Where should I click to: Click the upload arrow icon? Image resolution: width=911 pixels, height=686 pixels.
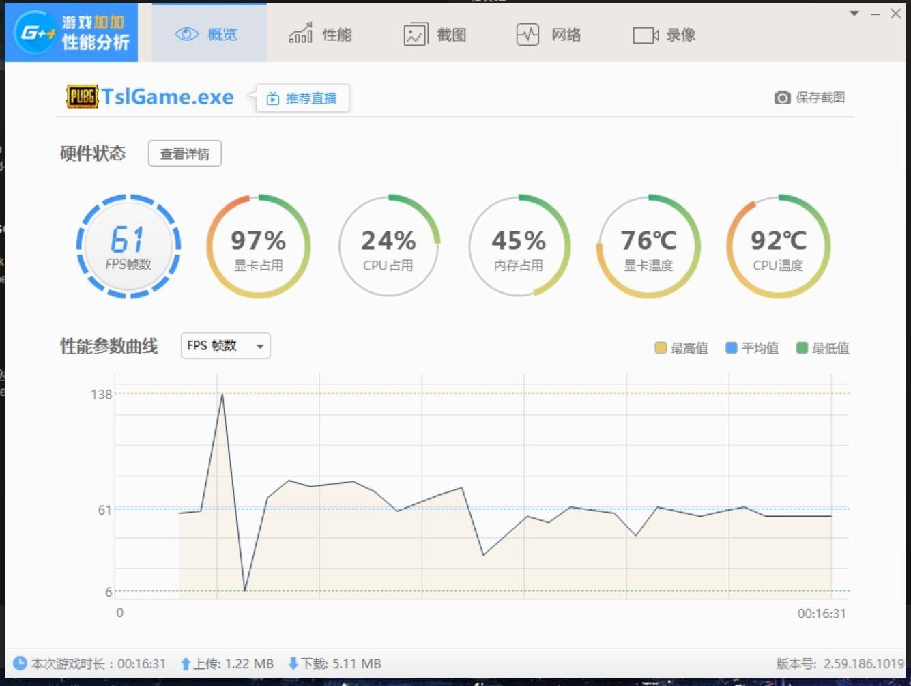coord(186,663)
